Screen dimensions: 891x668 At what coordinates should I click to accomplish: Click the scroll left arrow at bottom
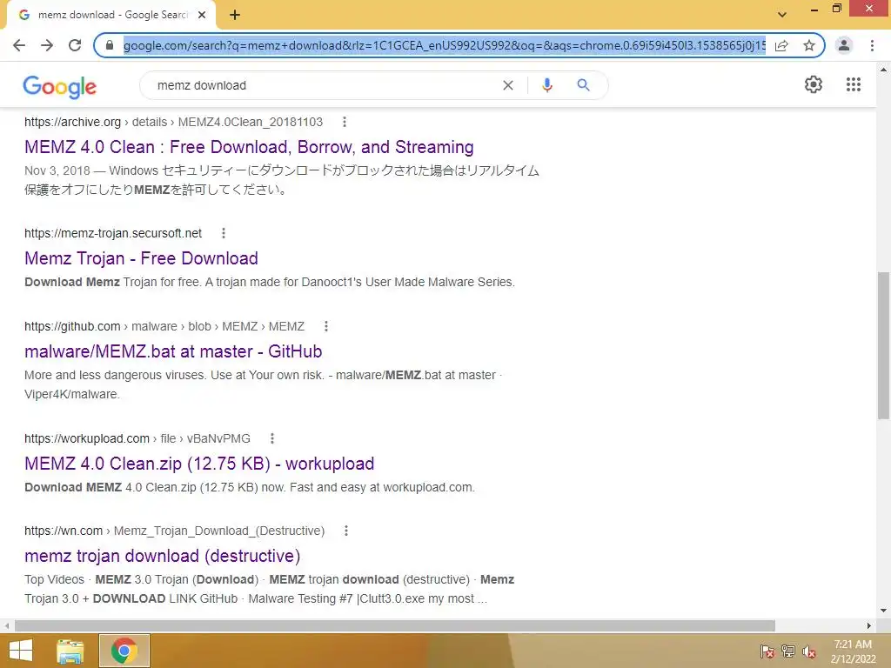pyautogui.click(x=7, y=625)
